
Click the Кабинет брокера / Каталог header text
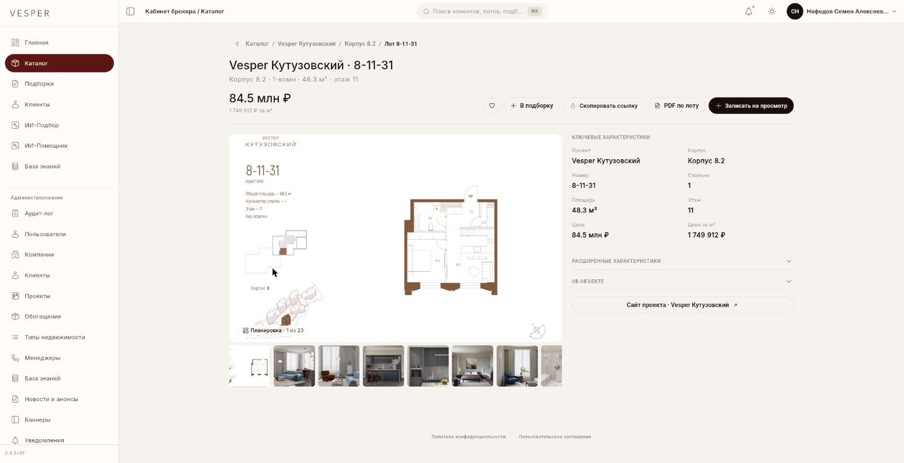click(184, 11)
